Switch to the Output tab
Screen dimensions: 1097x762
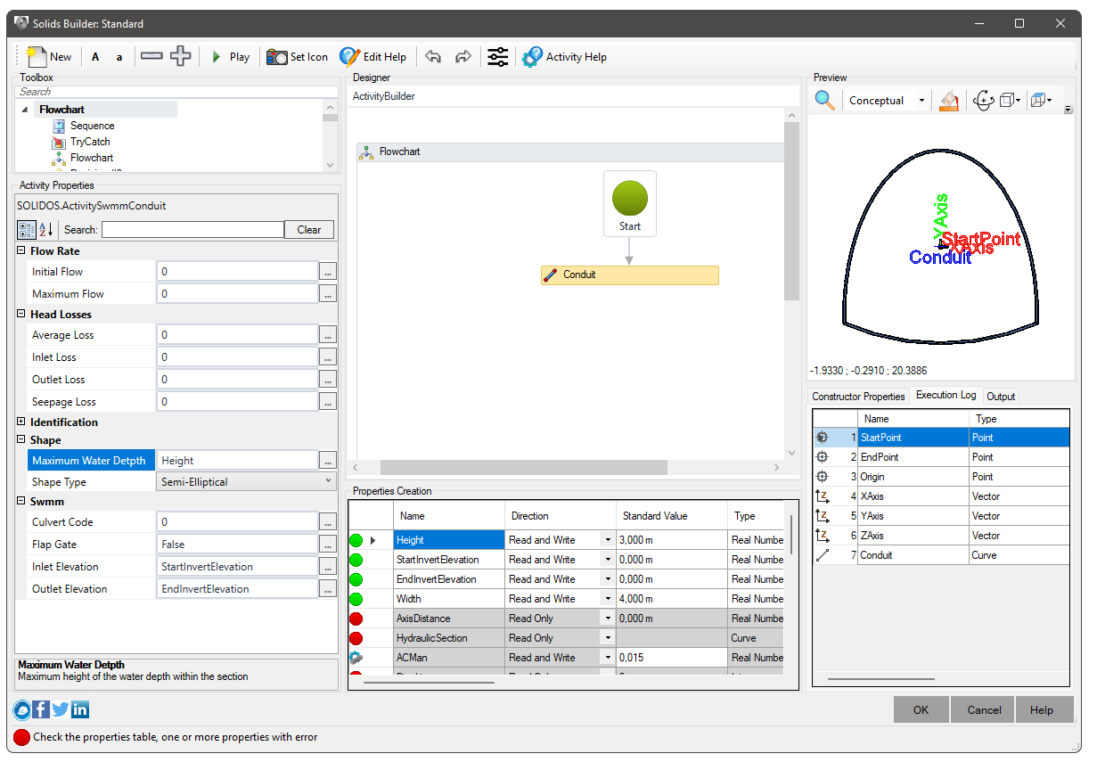click(x=1001, y=397)
